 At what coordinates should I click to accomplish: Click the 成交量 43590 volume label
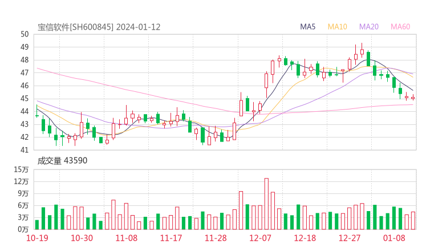(62, 161)
